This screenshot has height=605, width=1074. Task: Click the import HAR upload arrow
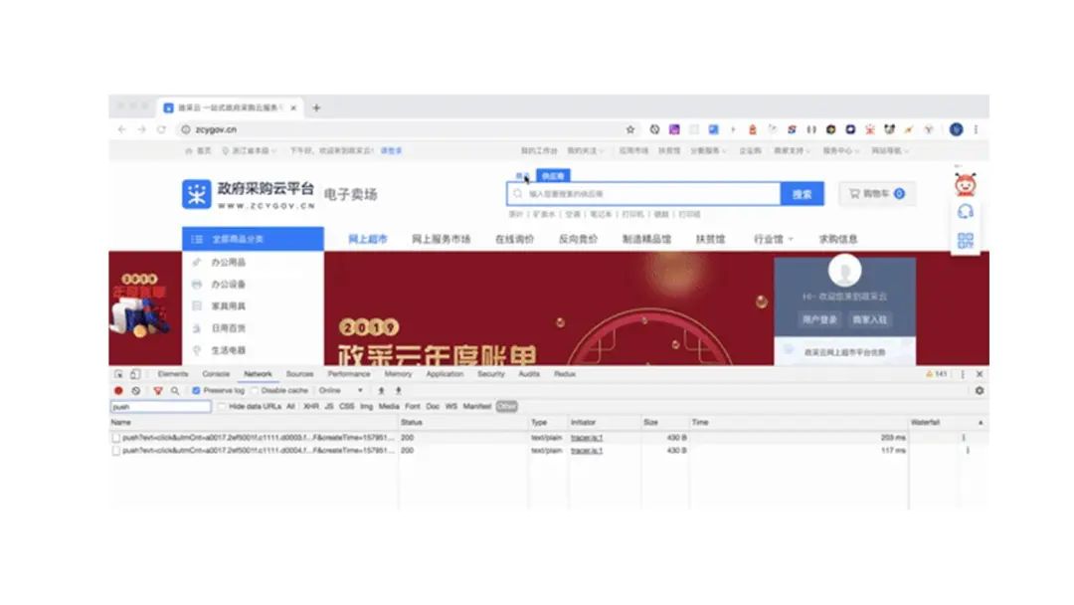click(381, 390)
